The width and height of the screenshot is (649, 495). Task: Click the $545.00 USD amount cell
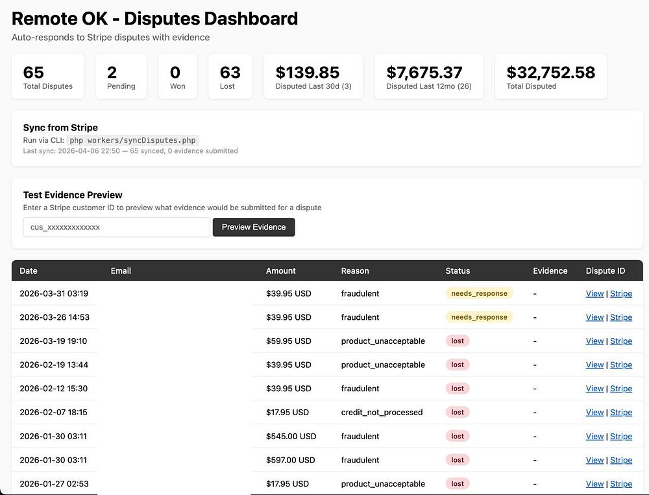click(291, 436)
